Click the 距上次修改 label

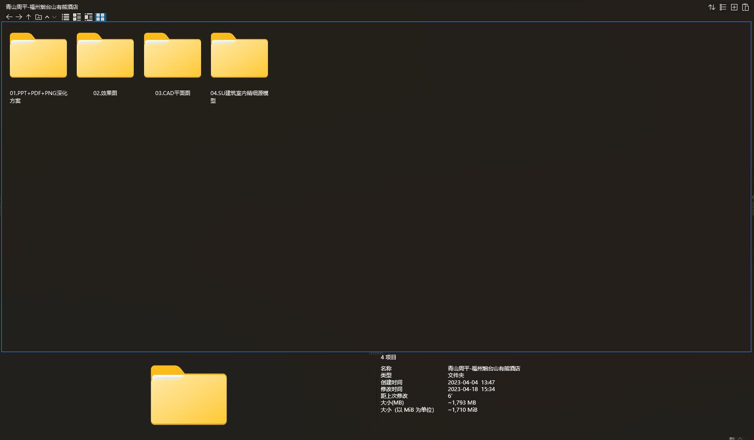pos(394,396)
